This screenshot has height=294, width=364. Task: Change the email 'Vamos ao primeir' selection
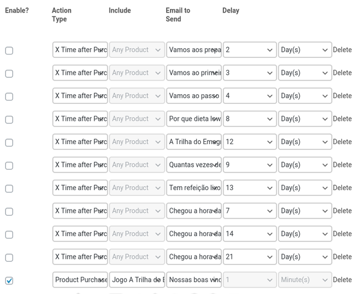click(x=194, y=73)
